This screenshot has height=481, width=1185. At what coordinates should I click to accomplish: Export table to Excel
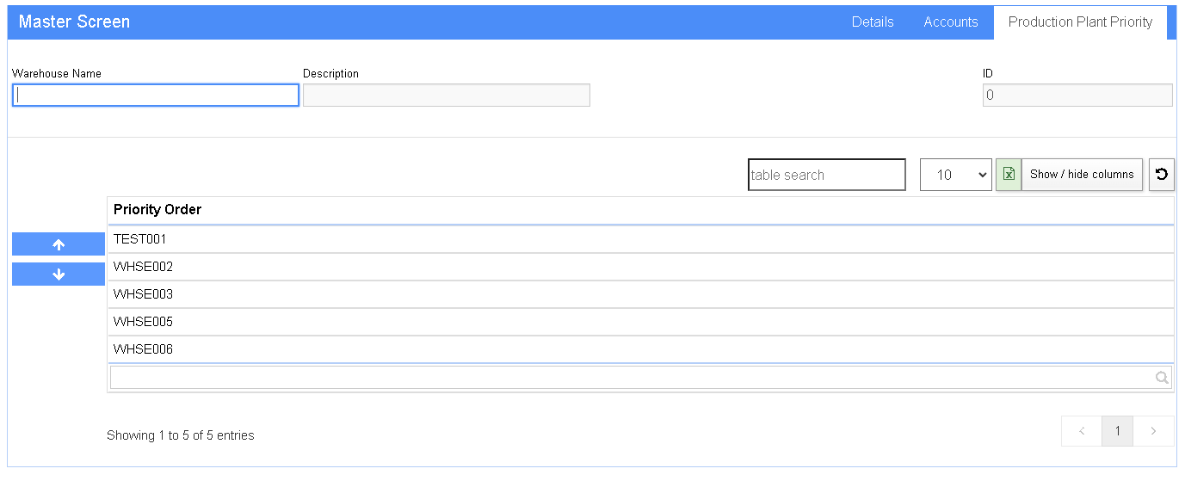click(1009, 175)
